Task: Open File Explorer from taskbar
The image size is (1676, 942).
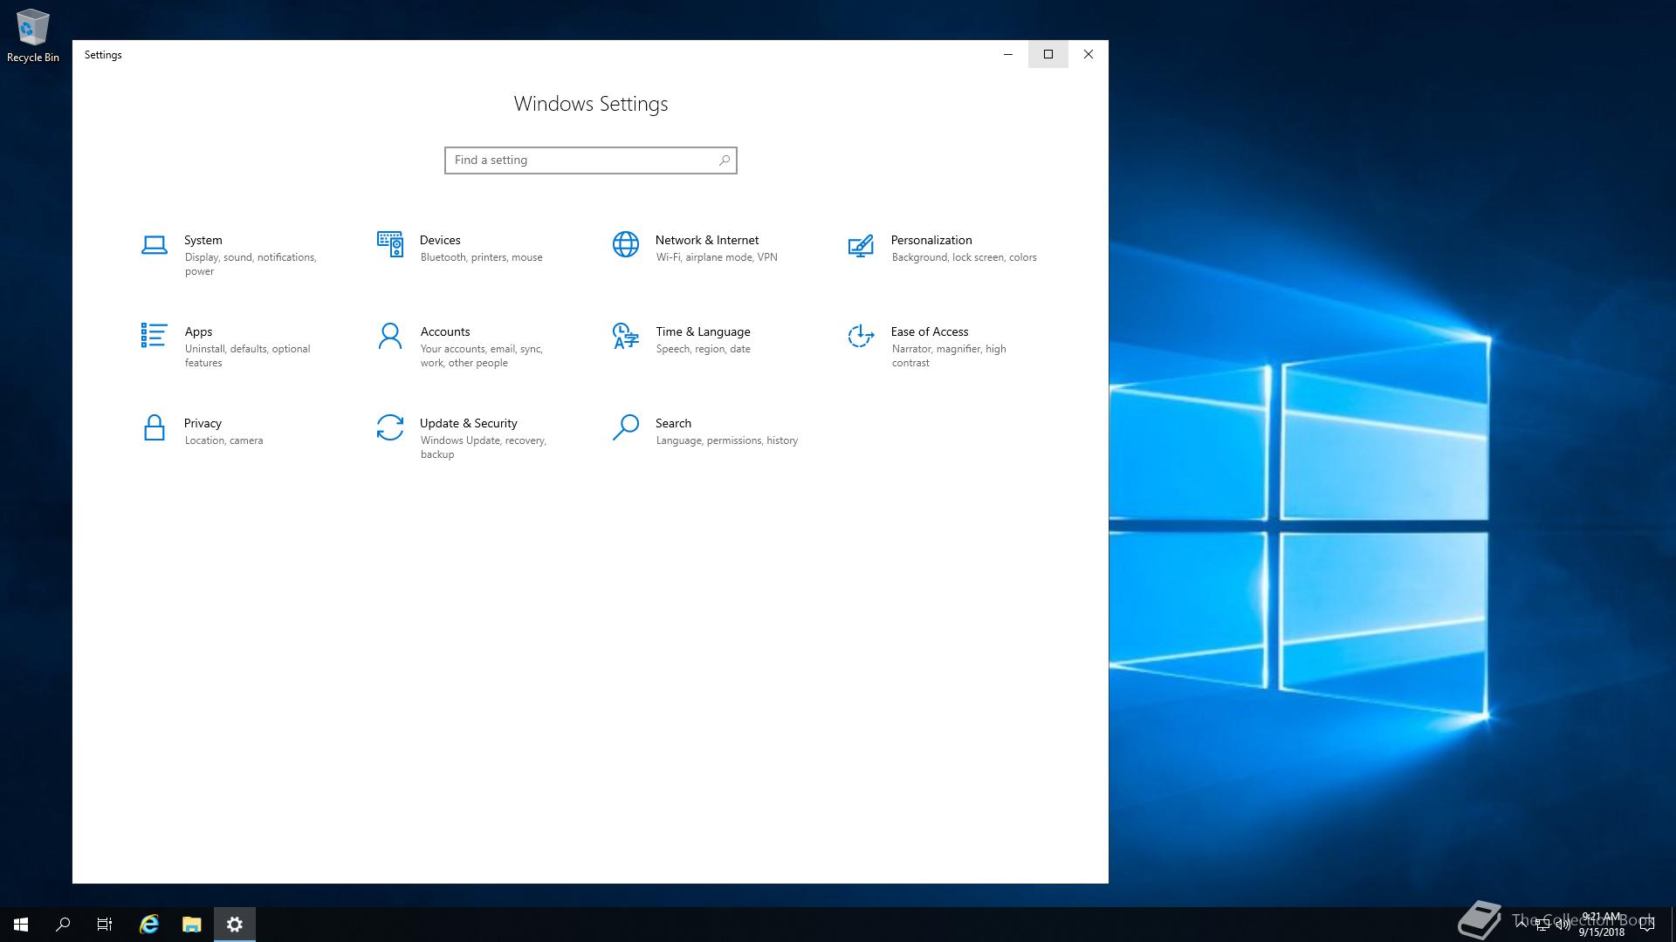Action: pos(192,925)
